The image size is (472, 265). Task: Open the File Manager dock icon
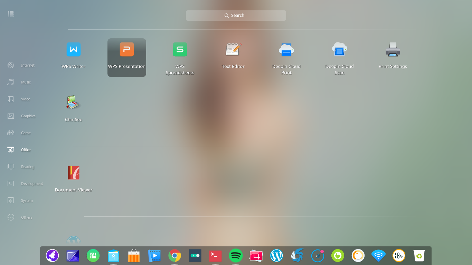113,256
